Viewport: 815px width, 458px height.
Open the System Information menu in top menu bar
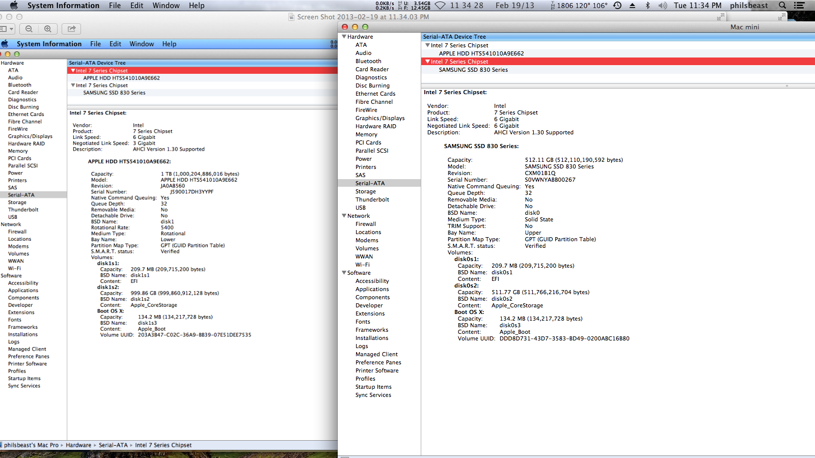[x=63, y=6]
